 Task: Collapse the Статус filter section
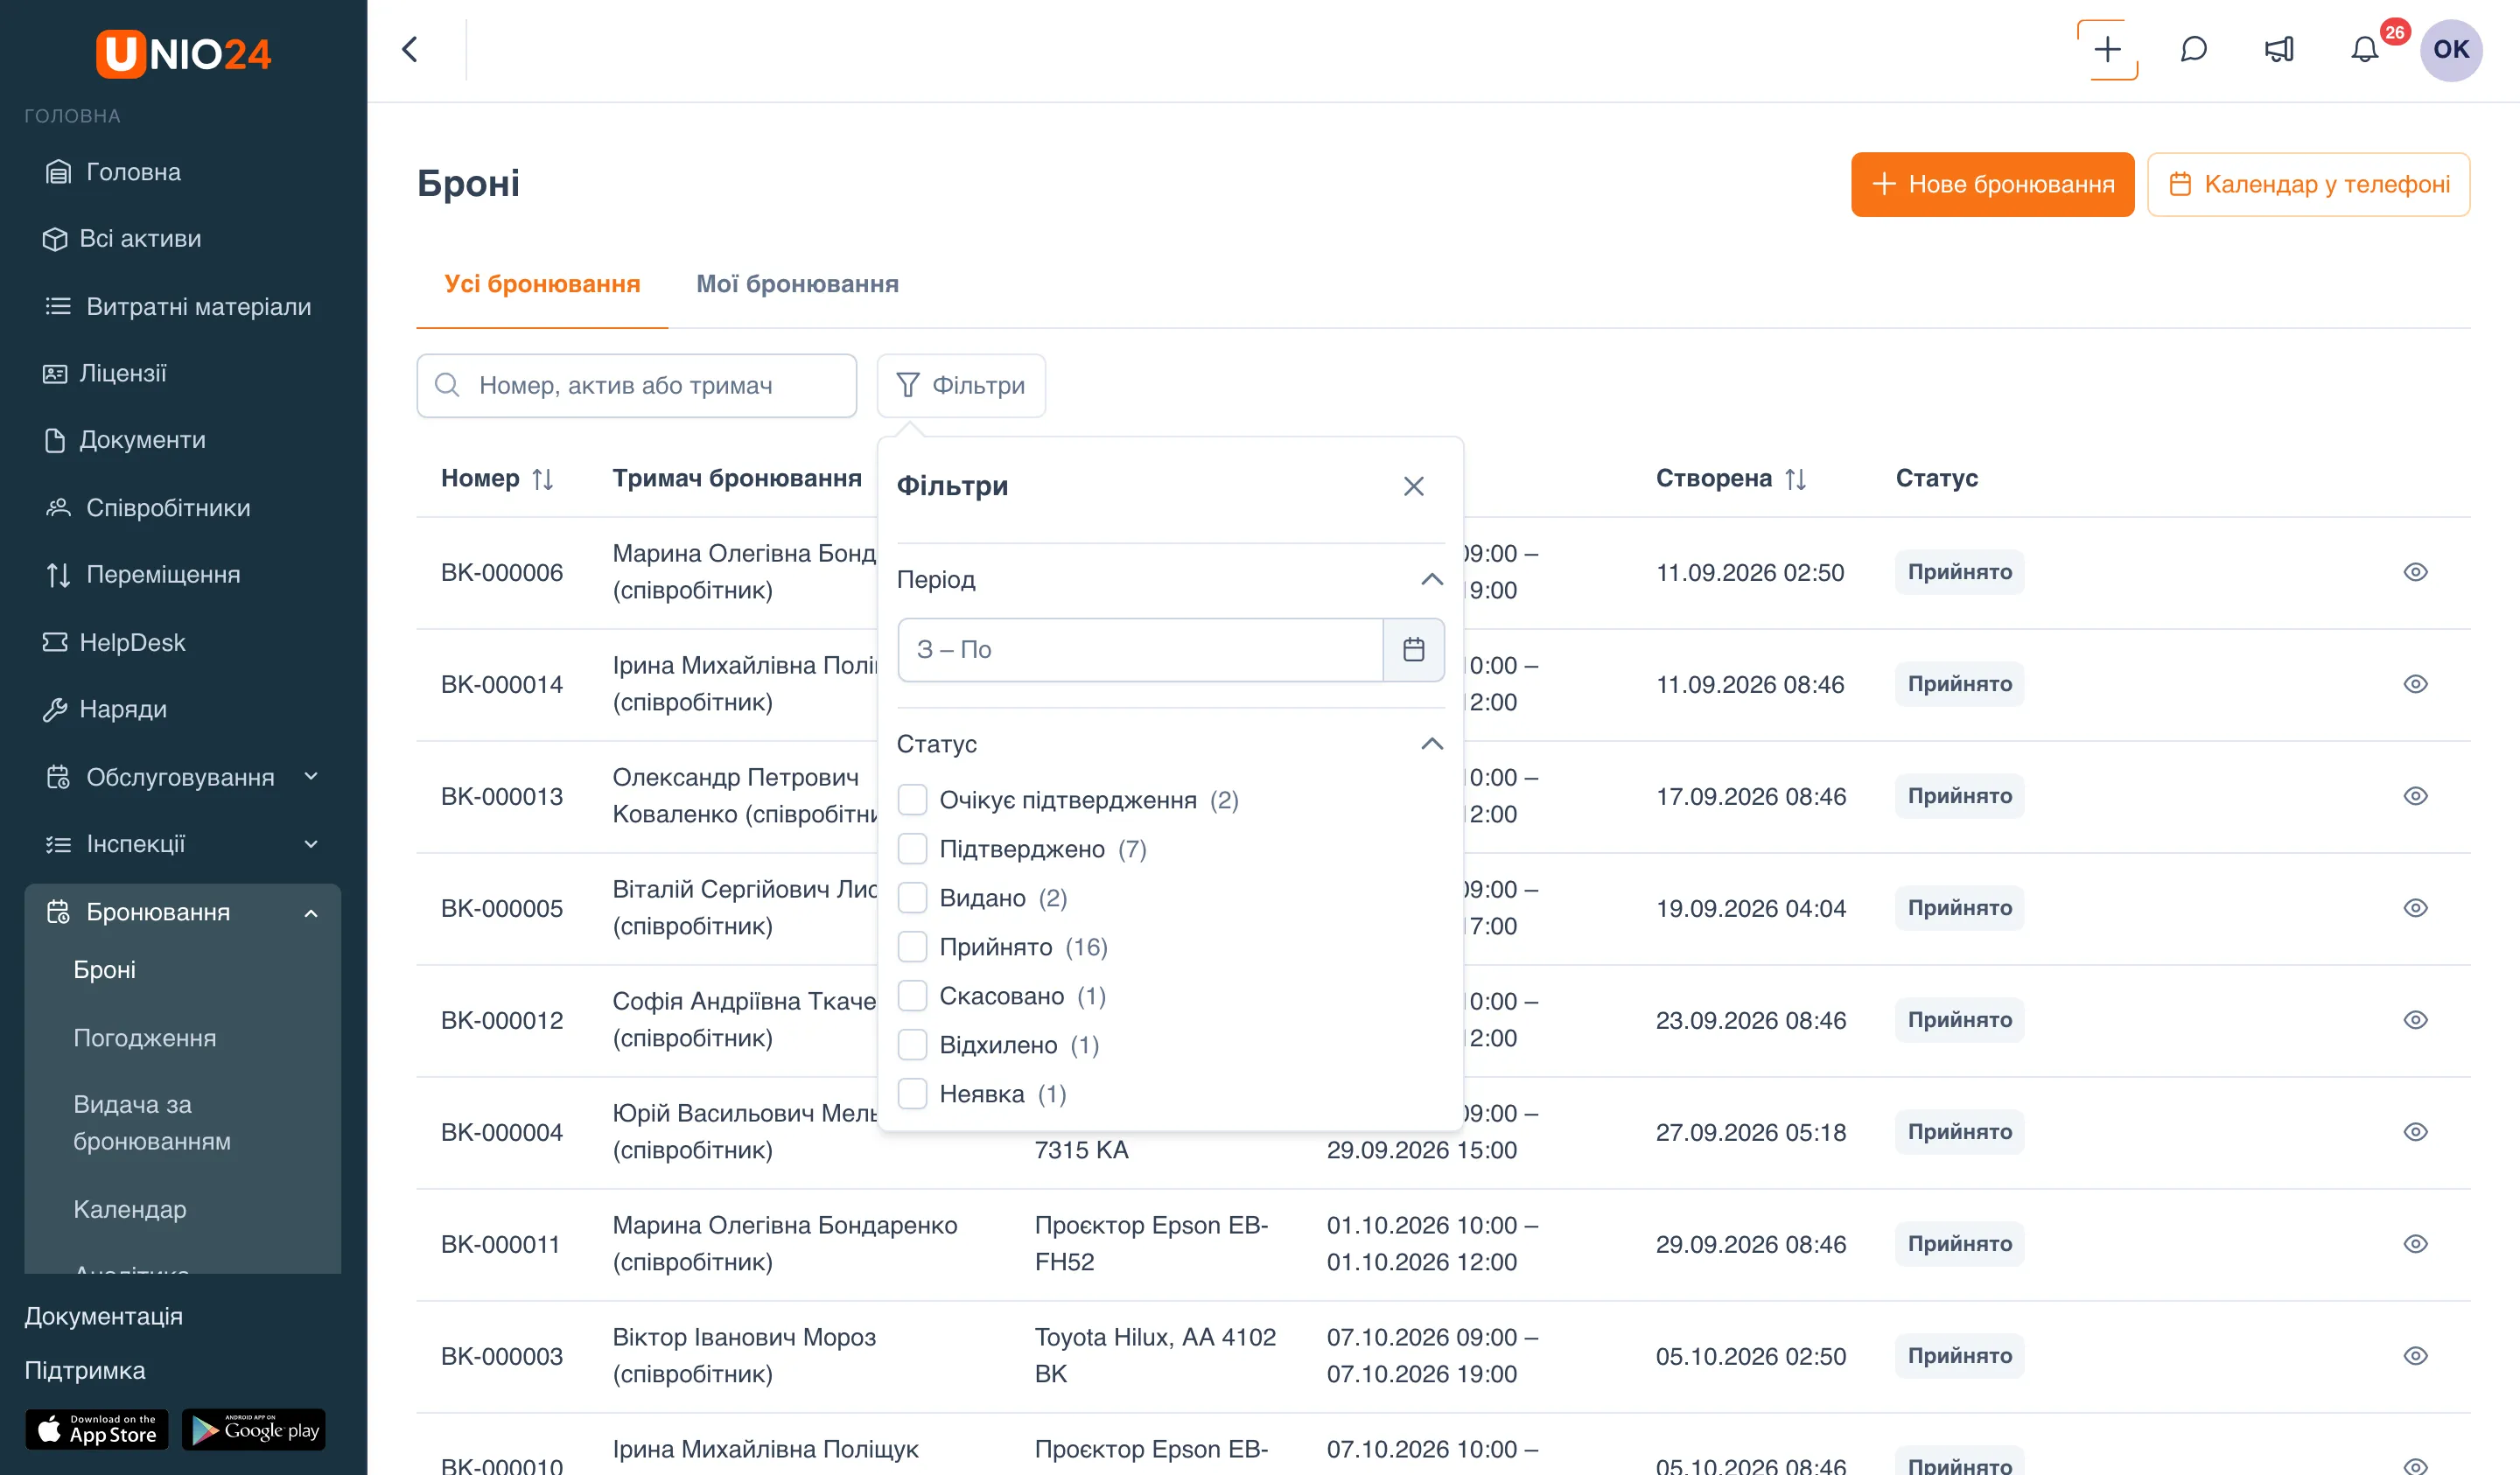1432,744
